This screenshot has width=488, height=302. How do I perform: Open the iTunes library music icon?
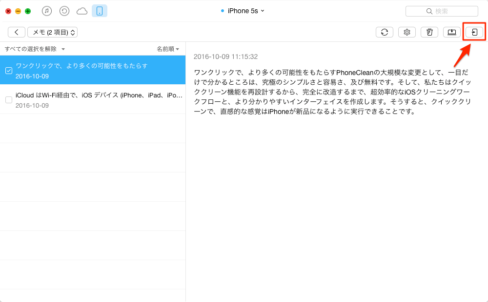pos(47,11)
